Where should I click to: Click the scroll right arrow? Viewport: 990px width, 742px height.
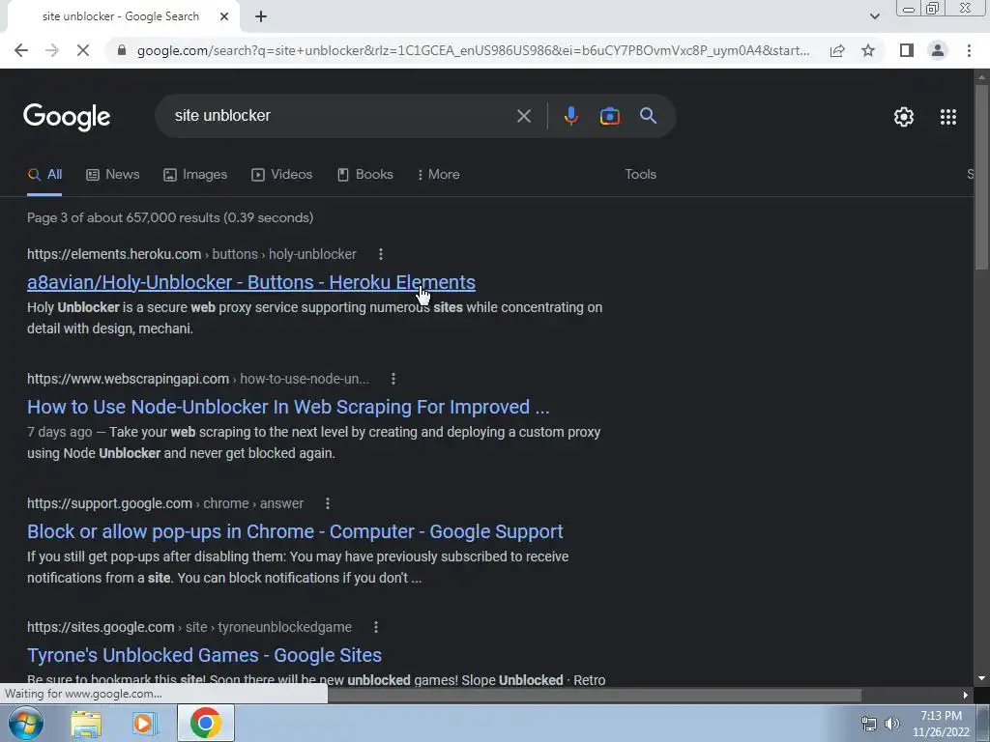(x=966, y=696)
